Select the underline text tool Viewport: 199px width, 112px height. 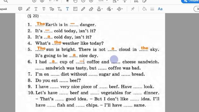36,9
